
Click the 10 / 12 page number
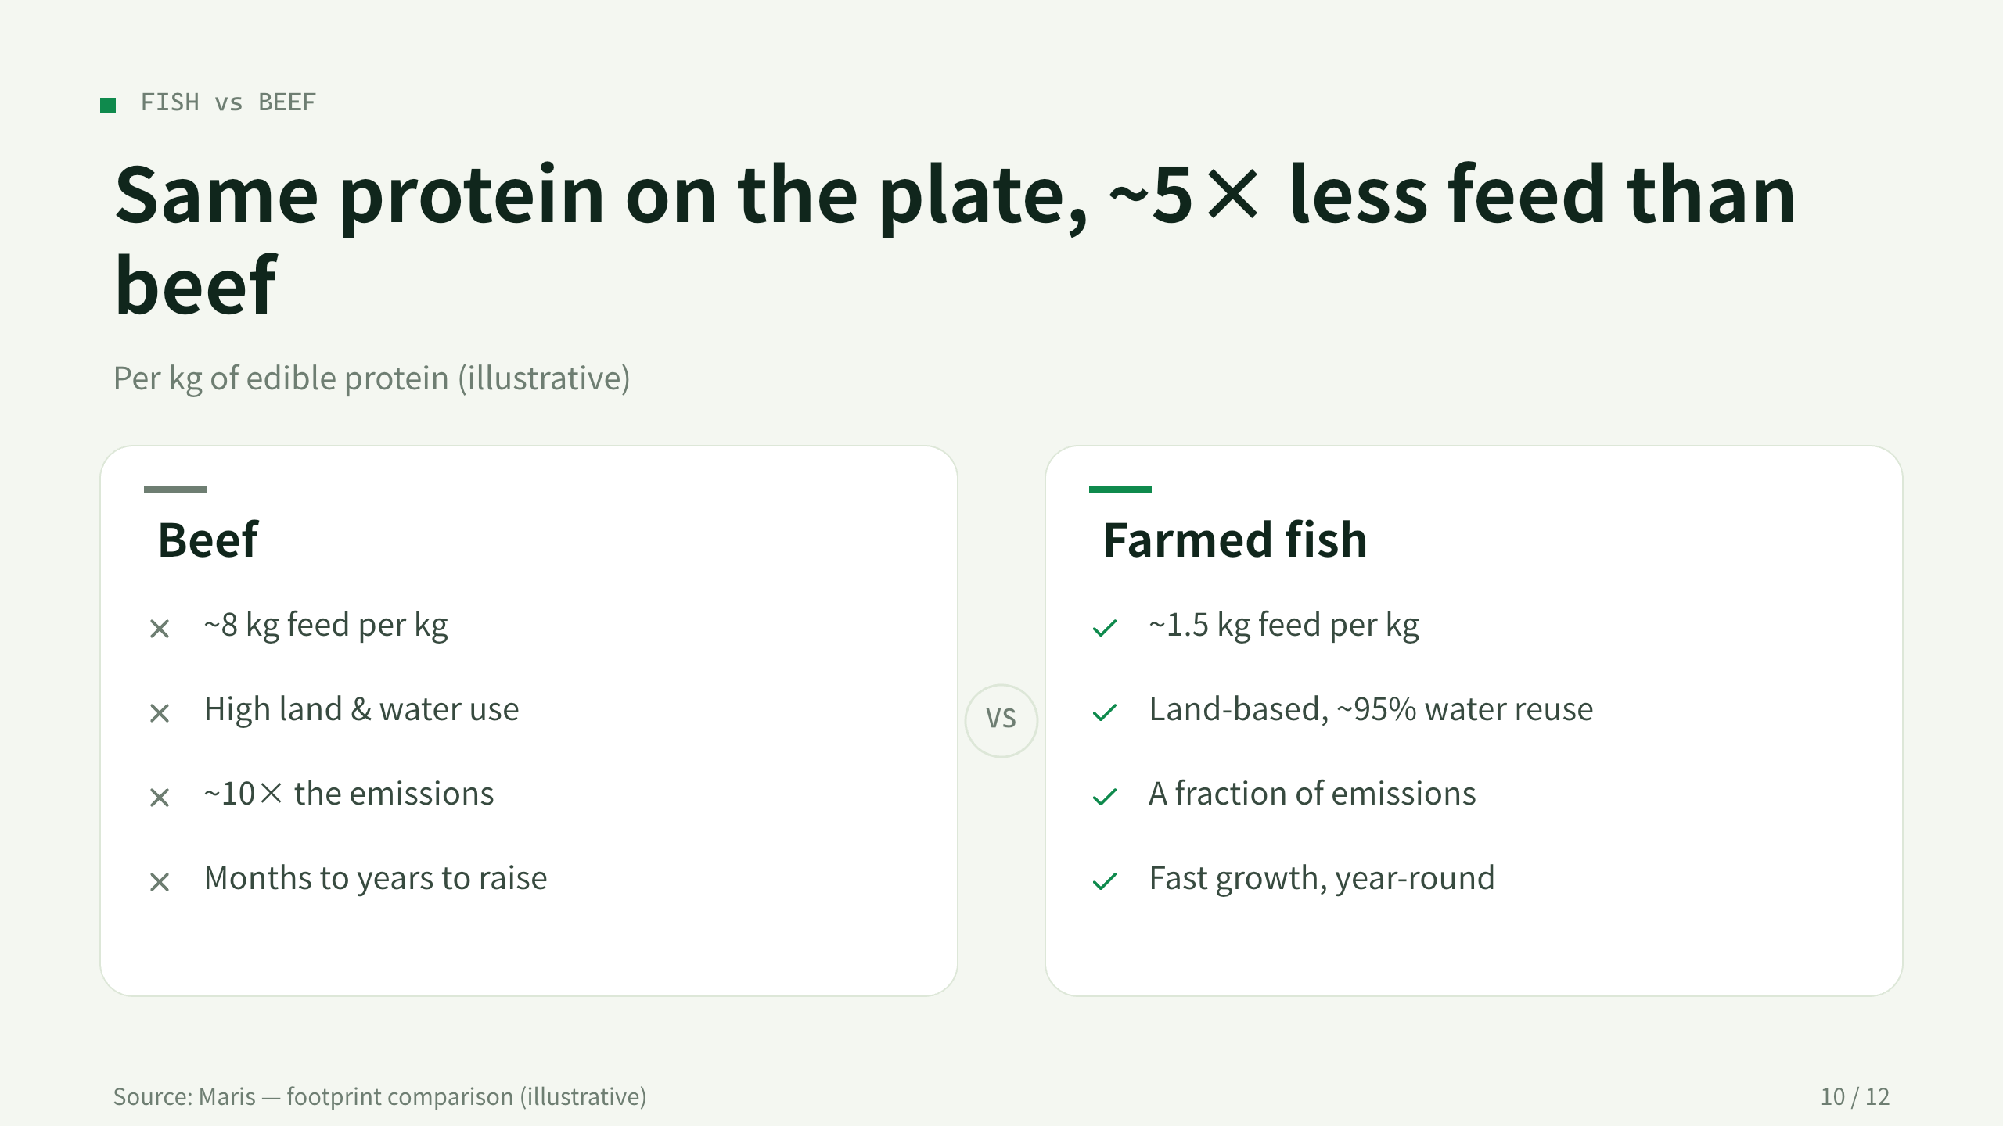pyautogui.click(x=1854, y=1096)
